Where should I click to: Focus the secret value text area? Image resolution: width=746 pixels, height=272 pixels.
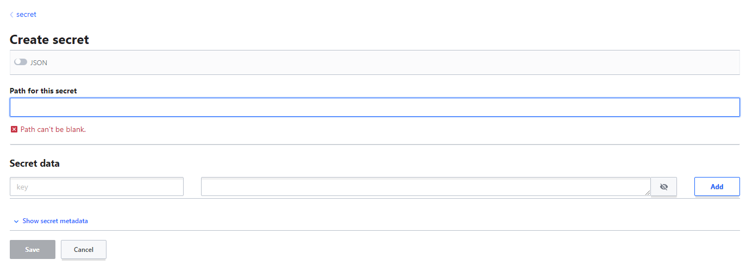(x=426, y=186)
